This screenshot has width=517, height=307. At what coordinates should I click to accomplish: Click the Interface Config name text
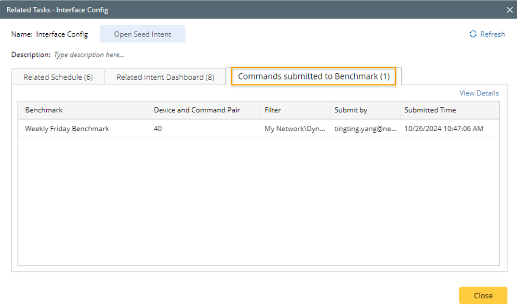point(62,34)
